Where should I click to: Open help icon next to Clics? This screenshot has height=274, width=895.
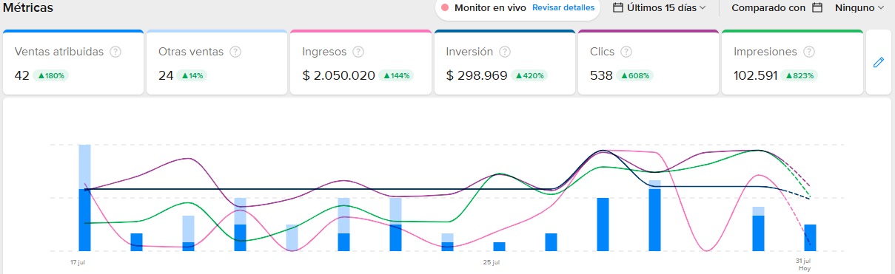coord(626,52)
